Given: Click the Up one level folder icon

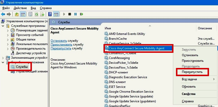Looking at the screenshot, I should 17,14.
